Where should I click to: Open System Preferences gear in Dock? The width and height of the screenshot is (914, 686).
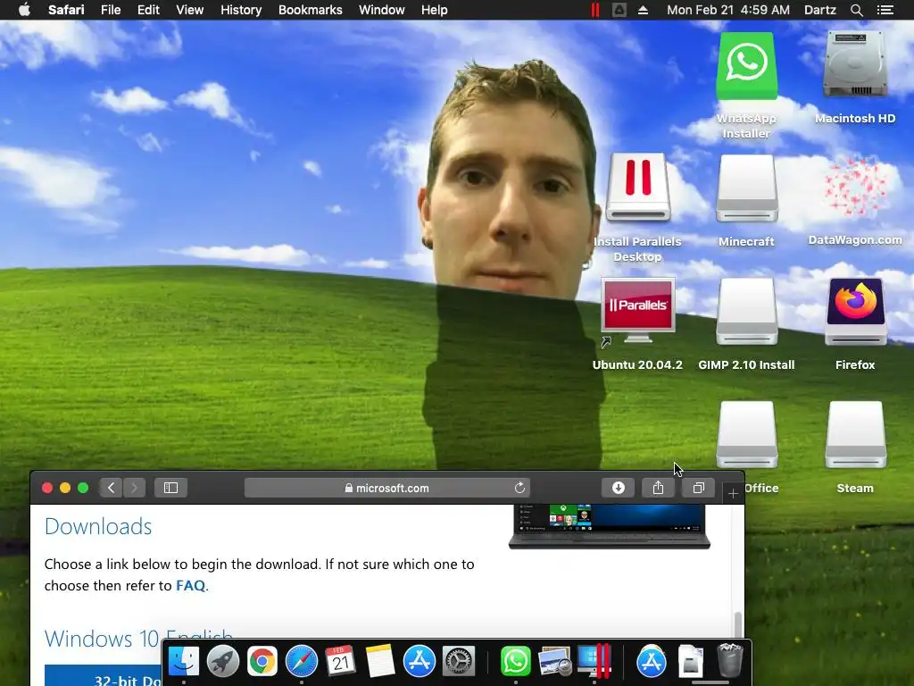(459, 661)
